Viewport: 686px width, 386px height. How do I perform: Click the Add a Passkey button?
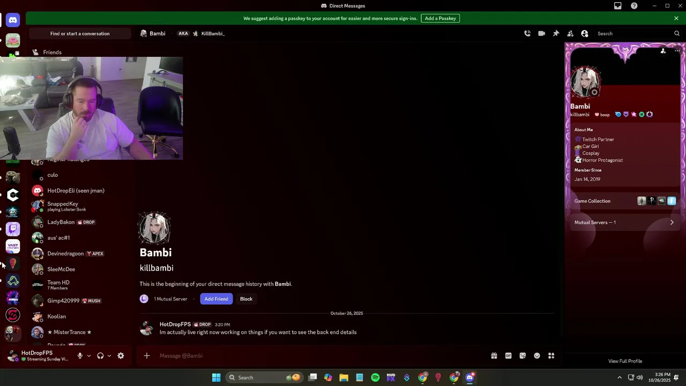(x=441, y=18)
